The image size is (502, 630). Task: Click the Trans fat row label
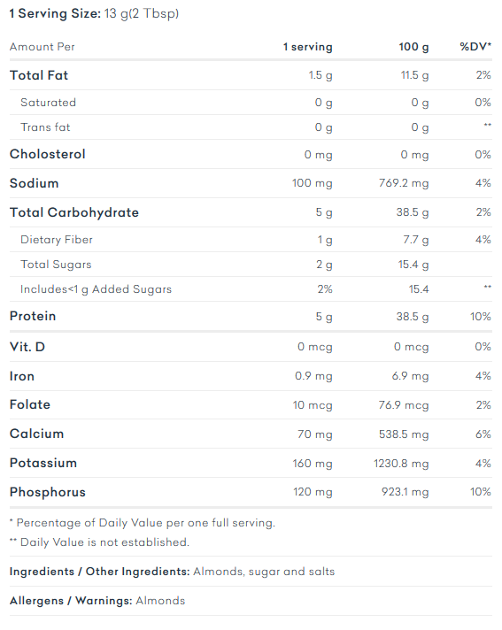pyautogui.click(x=45, y=127)
